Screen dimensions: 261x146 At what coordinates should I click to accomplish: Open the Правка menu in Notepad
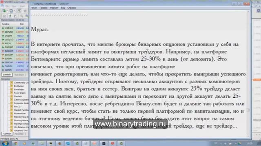point(43,8)
